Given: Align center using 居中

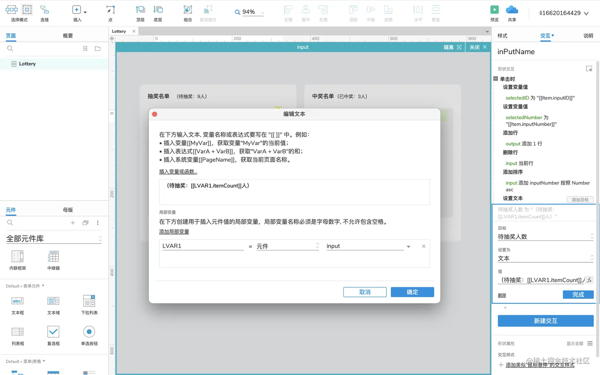Looking at the screenshot, I should 306,13.
